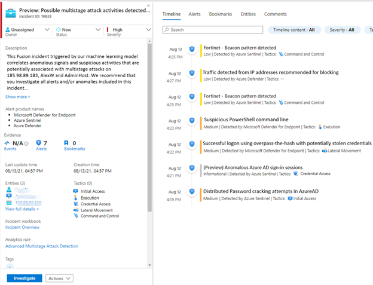Click the Credential Access tactic icon

click(76, 204)
